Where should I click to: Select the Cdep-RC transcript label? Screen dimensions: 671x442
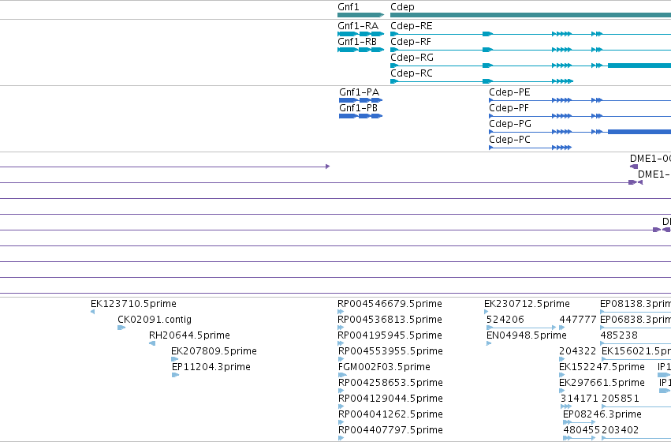(x=412, y=73)
